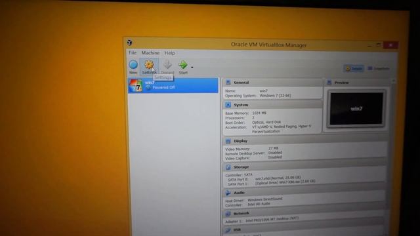This screenshot has height=236, width=420.
Task: Click the Optical Drive SATA Port 1 entry
Action: 285,182
